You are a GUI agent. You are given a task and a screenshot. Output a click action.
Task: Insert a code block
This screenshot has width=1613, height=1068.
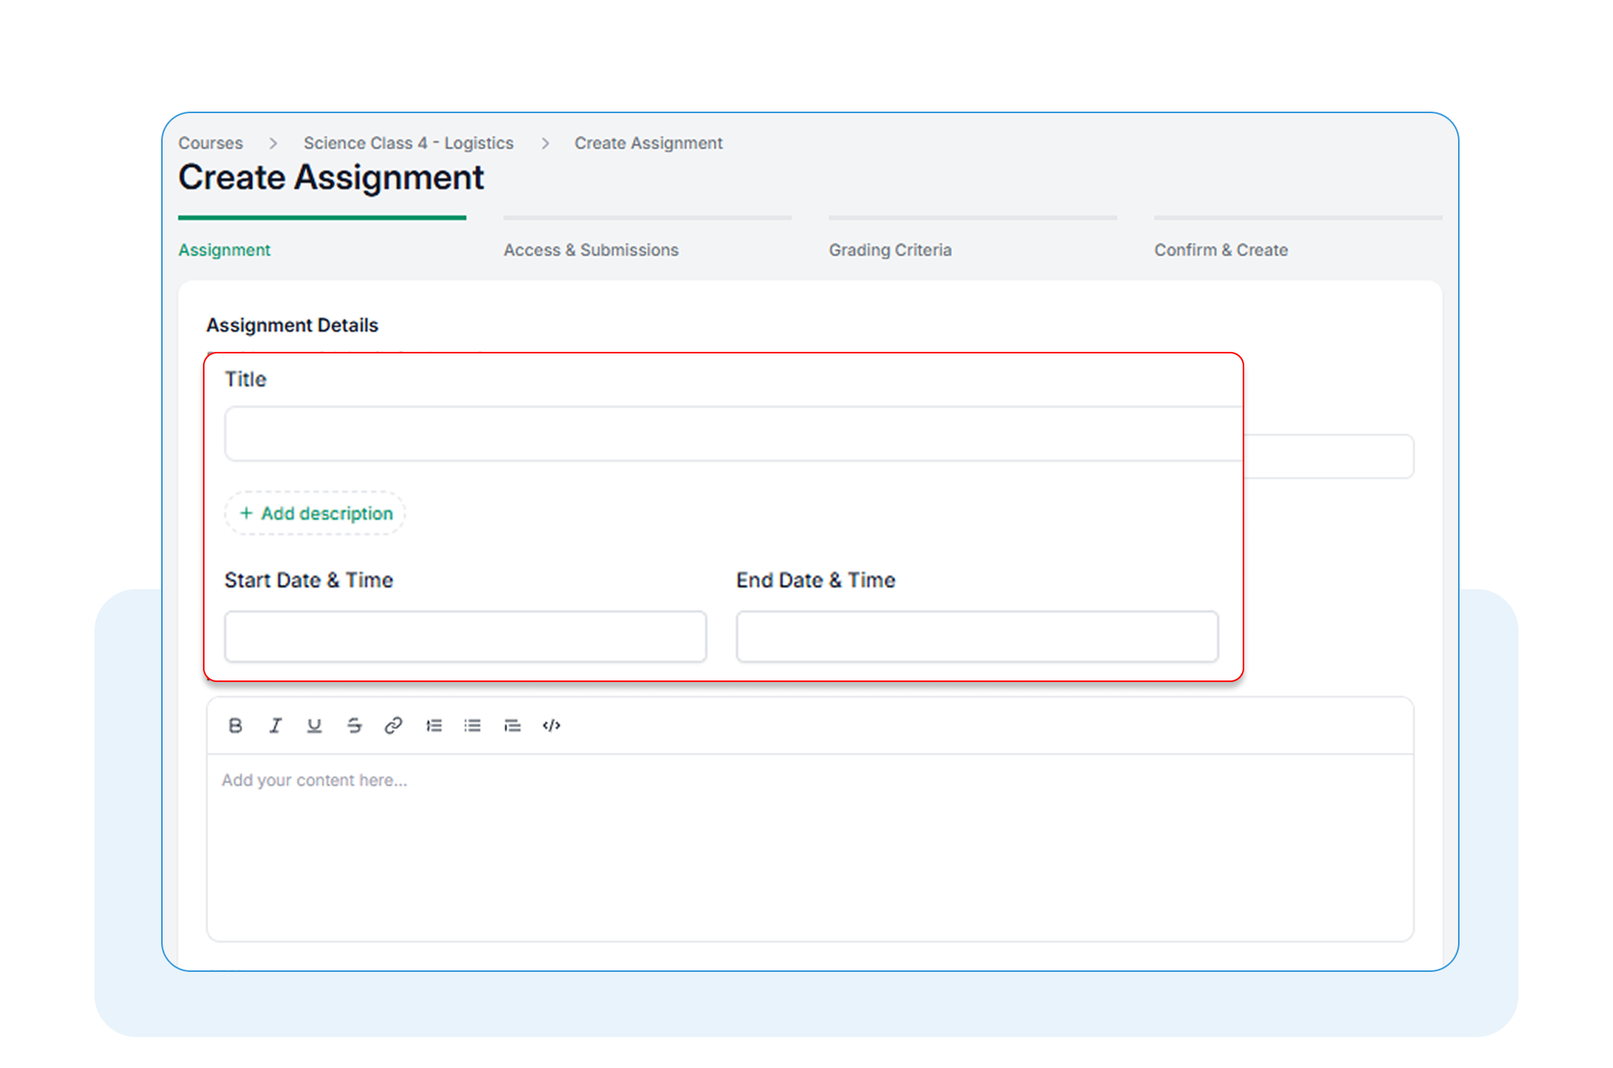pyautogui.click(x=552, y=725)
